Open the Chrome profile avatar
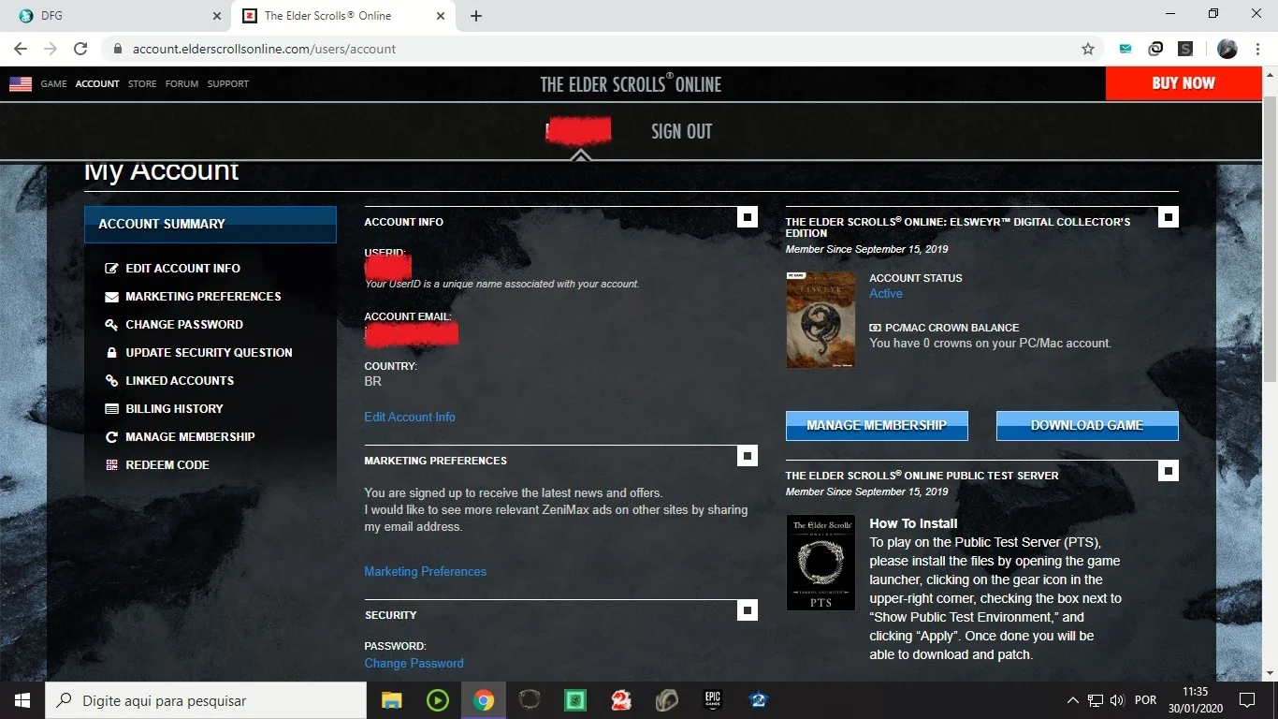Image resolution: width=1278 pixels, height=719 pixels. 1227,49
